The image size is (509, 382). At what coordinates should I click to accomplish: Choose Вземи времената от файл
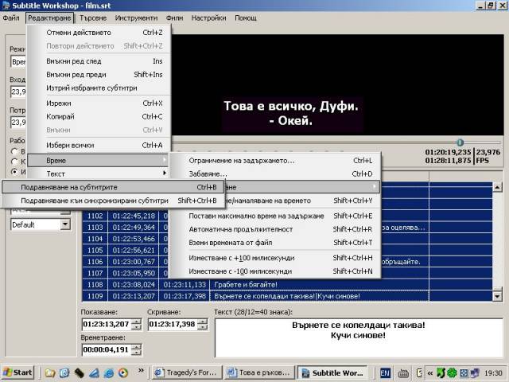point(274,242)
